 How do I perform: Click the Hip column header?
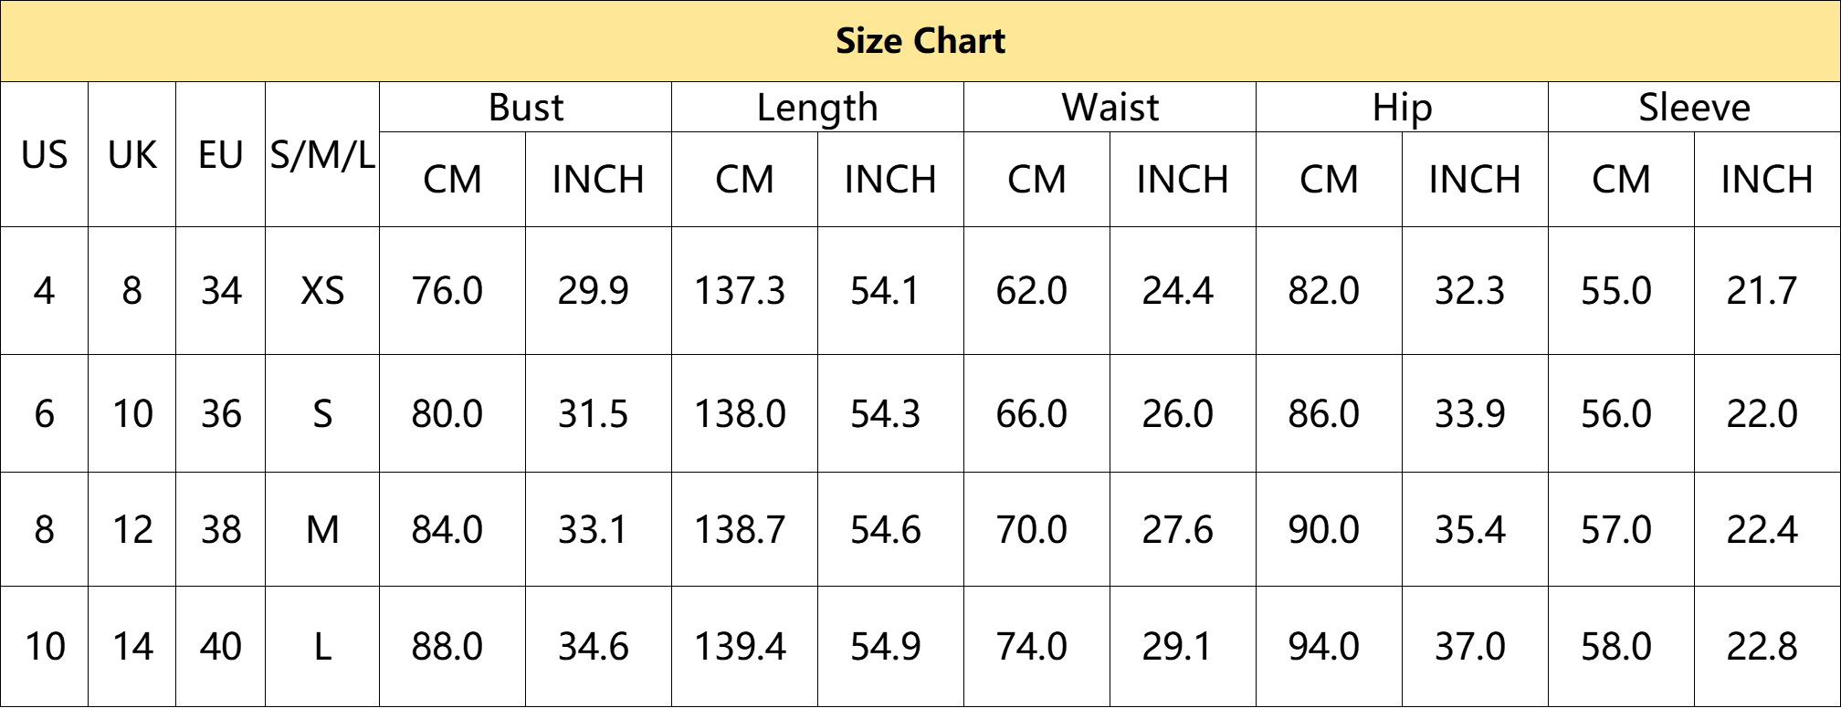(1402, 108)
